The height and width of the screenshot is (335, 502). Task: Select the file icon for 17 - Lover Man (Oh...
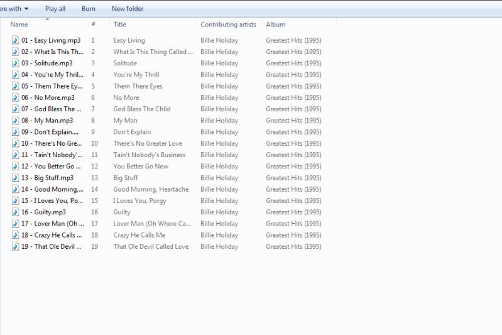click(x=15, y=224)
